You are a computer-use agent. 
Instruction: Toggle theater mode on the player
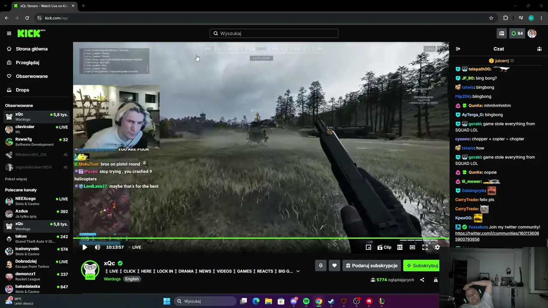(x=412, y=247)
